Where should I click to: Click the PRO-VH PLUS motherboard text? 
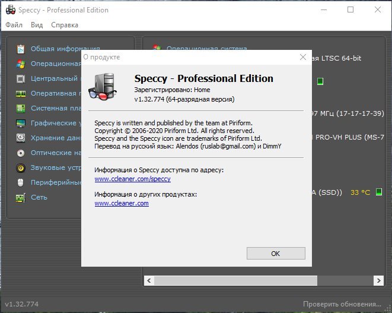click(349, 137)
